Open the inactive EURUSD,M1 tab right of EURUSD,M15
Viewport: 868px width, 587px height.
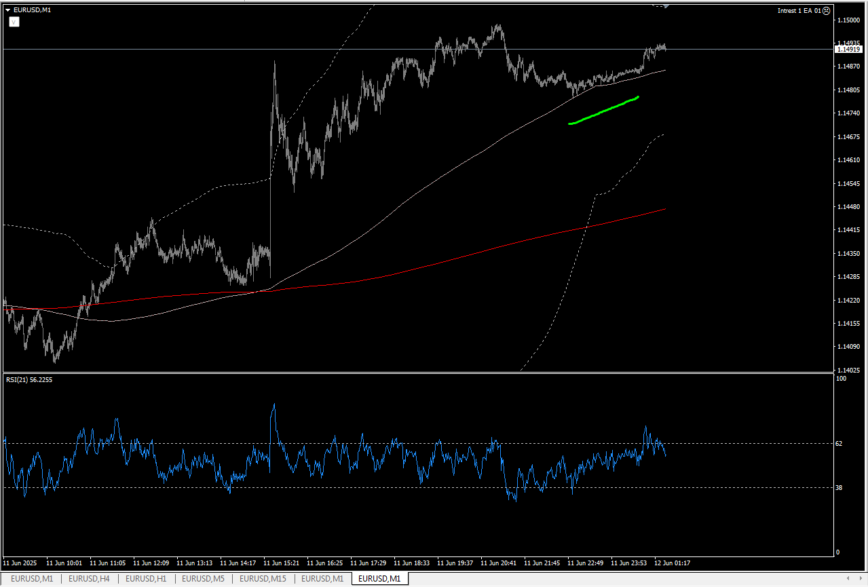tap(322, 579)
